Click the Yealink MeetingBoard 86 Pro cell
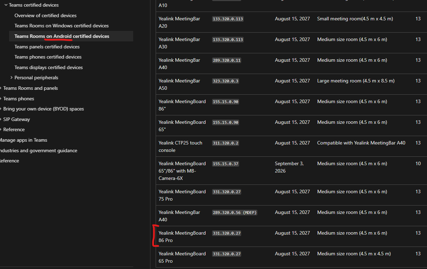Image resolution: width=427 pixels, height=269 pixels. coord(182,236)
